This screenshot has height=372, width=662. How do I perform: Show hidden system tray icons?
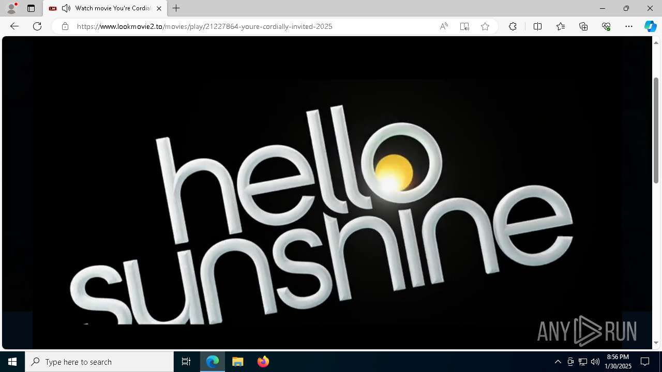click(558, 362)
